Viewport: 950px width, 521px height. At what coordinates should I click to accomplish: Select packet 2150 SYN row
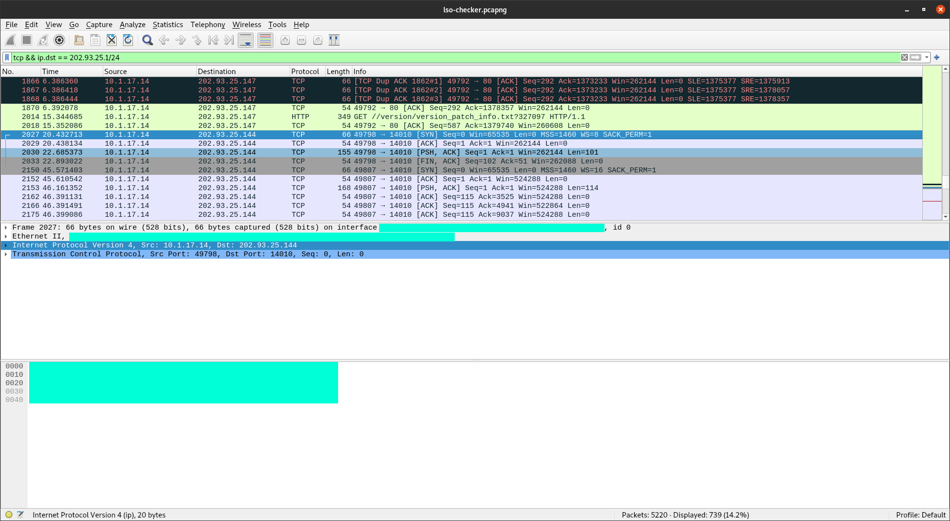[461, 170]
